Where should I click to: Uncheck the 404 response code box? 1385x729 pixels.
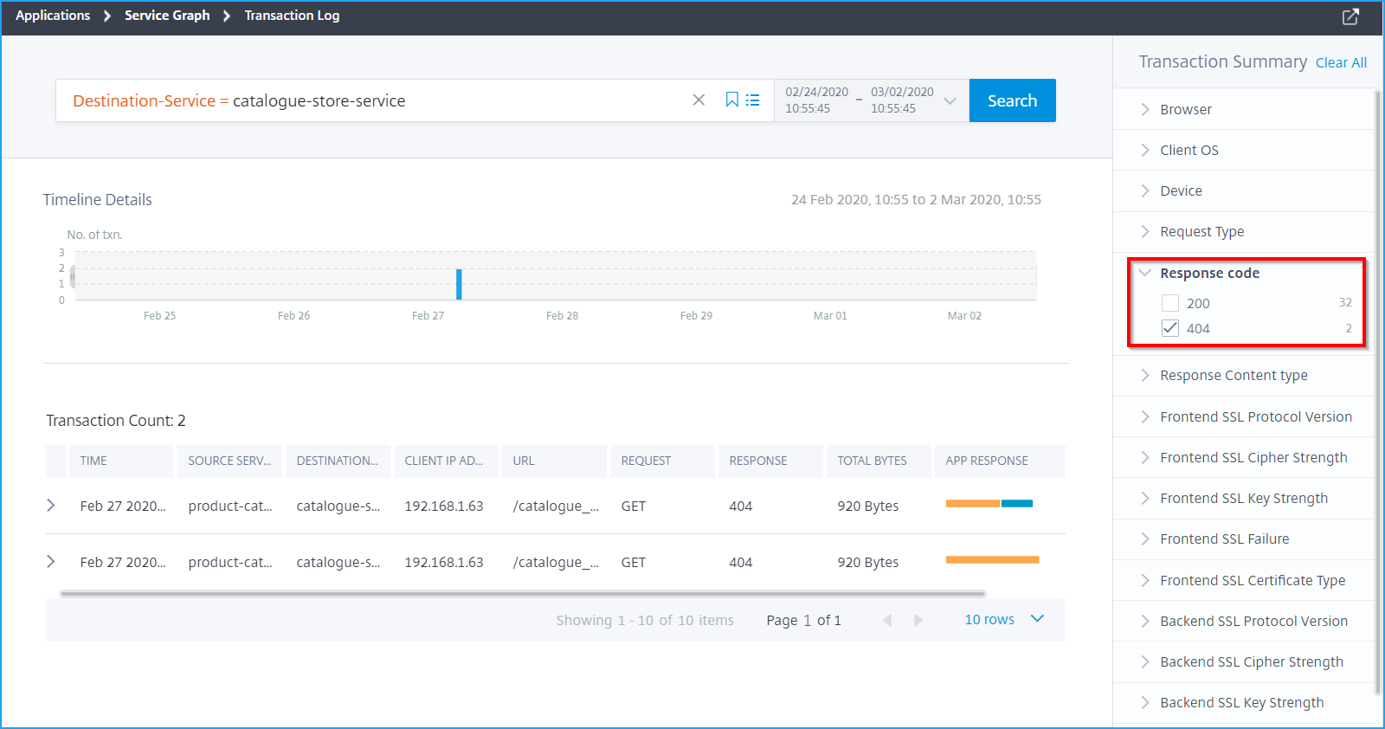[1170, 328]
